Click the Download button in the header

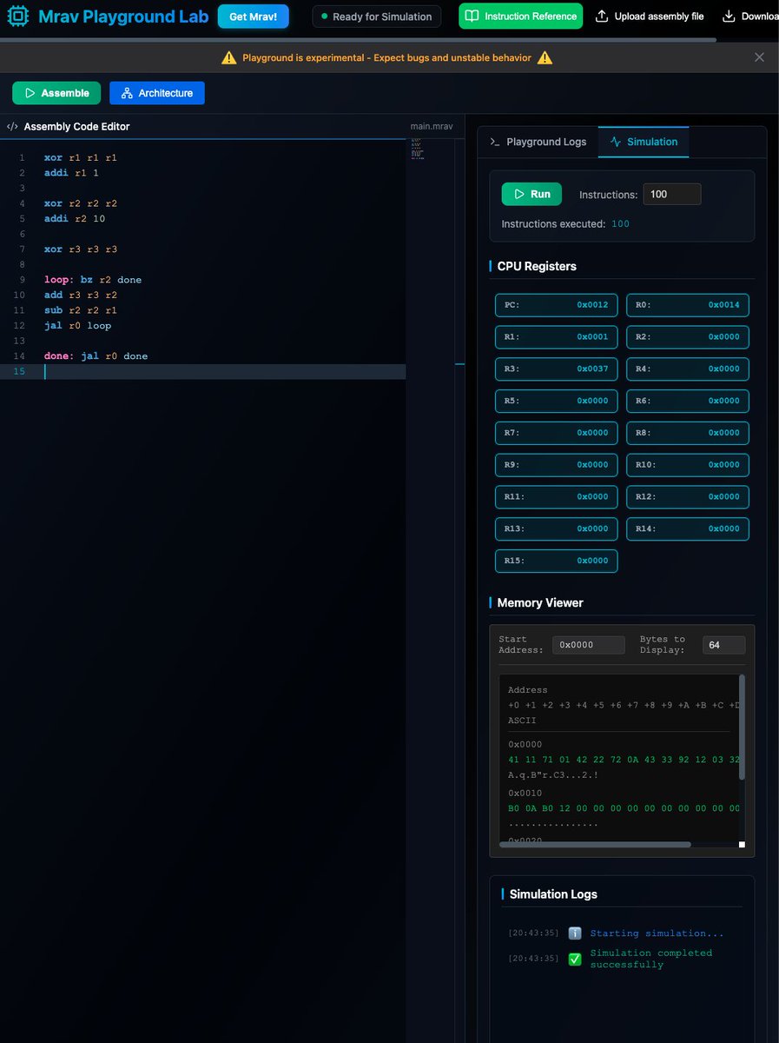749,17
